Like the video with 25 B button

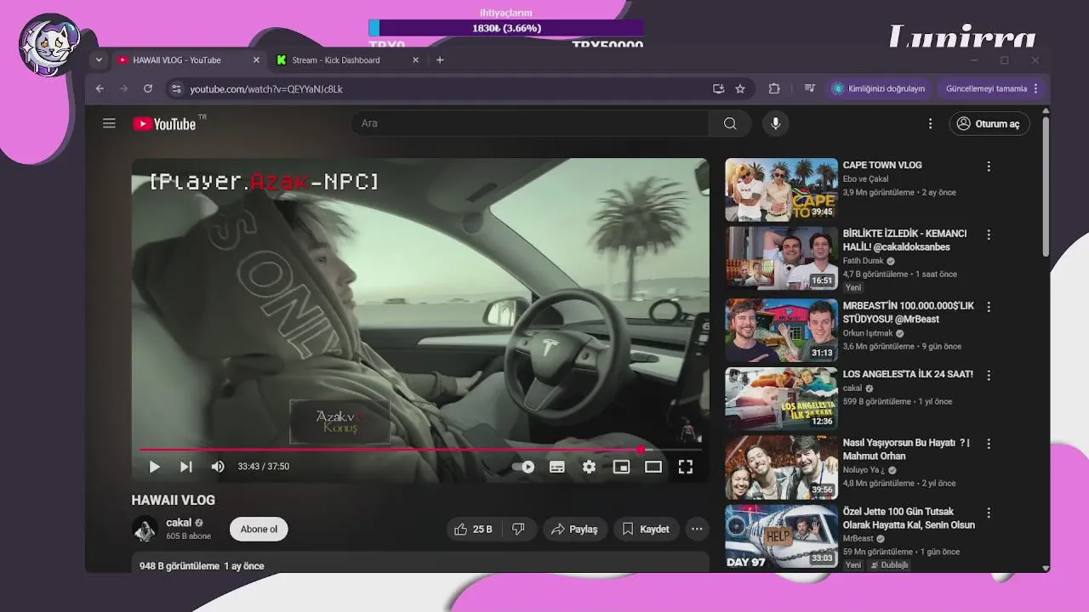[473, 529]
